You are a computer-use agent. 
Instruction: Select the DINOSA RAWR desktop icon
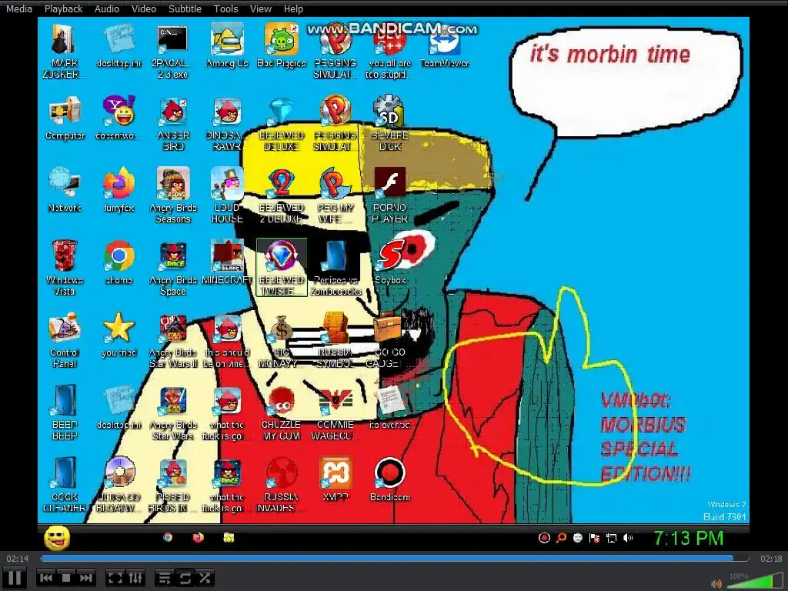[x=227, y=124]
